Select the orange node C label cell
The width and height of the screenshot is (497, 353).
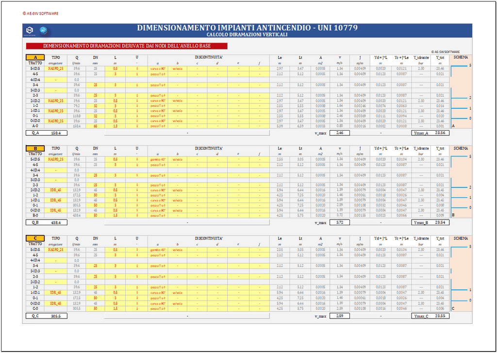tap(35, 238)
